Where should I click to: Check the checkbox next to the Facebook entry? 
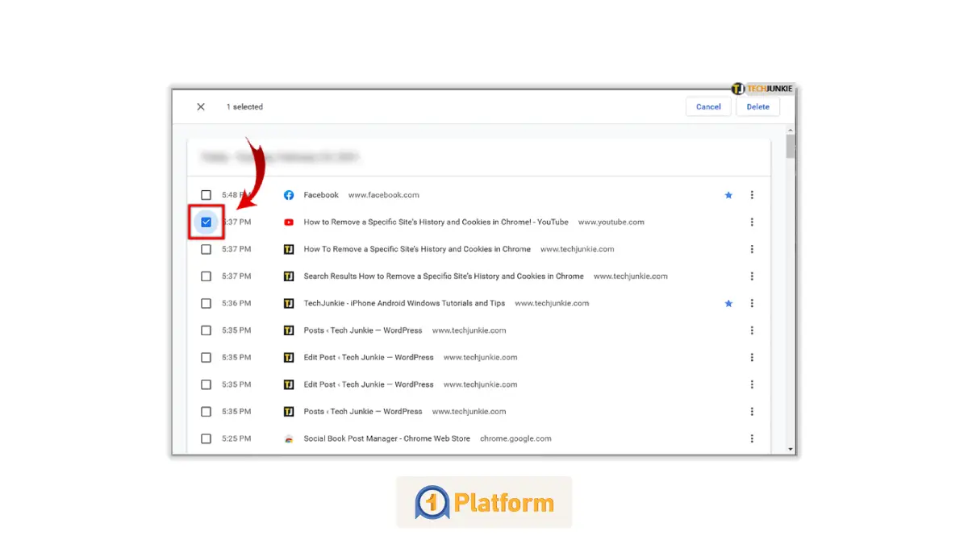tap(206, 194)
